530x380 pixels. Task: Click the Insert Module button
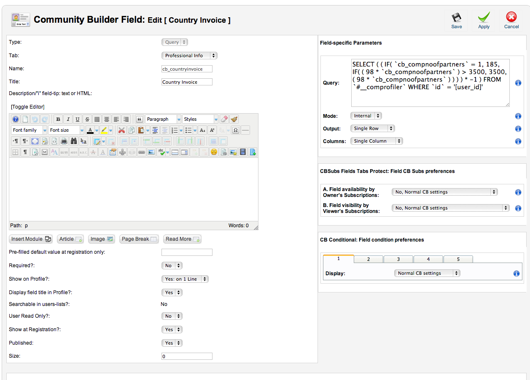31,239
